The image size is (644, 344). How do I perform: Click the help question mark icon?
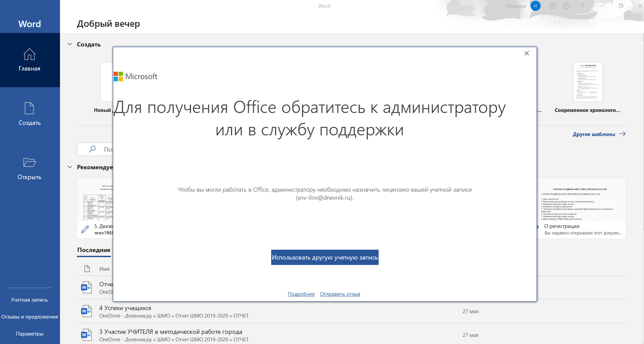pyautogui.click(x=582, y=6)
